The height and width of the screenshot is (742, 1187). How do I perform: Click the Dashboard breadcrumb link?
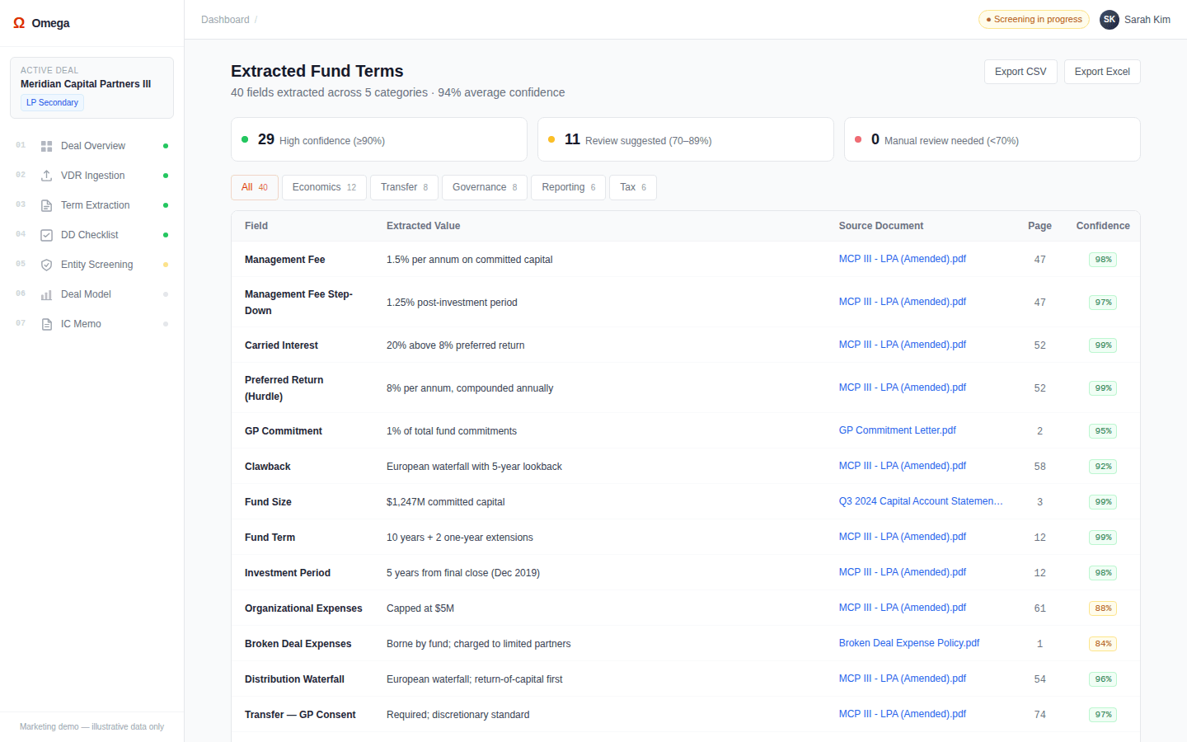tap(225, 20)
